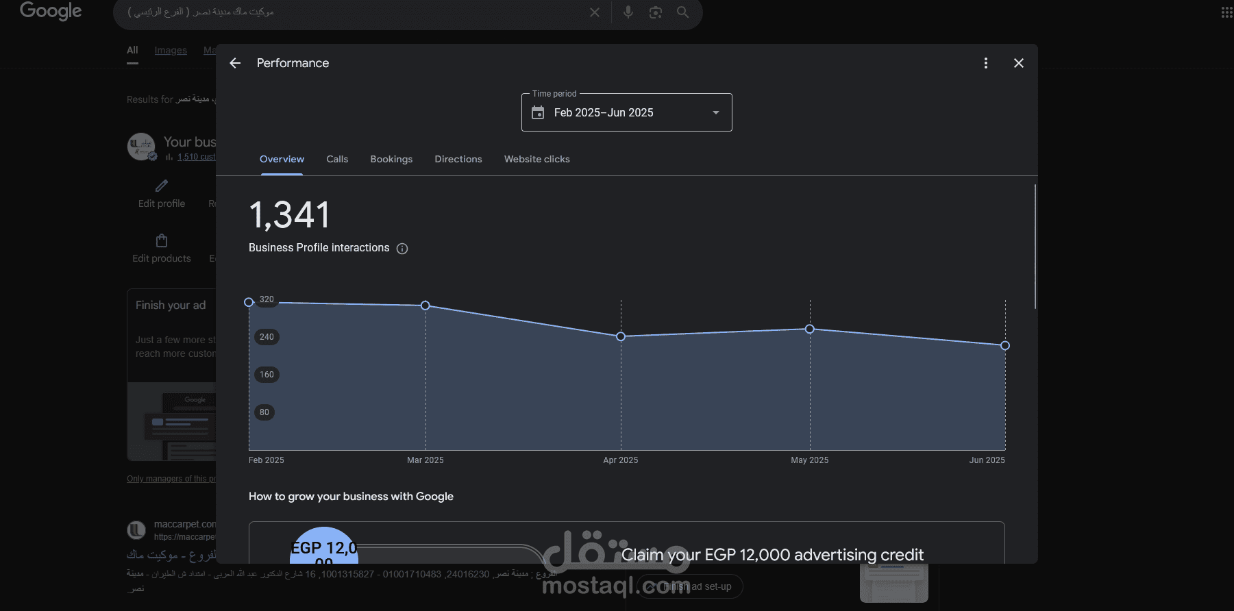Screen dimensions: 1234x611
Task: Click the 240 y-axis label
Action: point(267,337)
